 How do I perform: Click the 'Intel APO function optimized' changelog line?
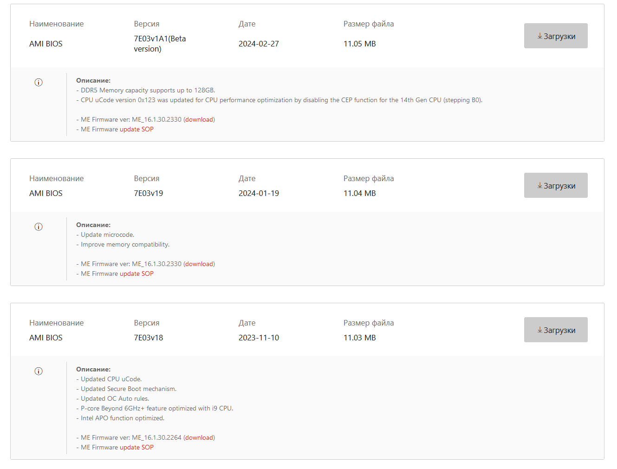(x=123, y=418)
